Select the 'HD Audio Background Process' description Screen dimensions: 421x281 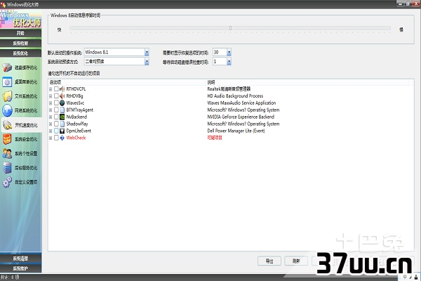(235, 96)
